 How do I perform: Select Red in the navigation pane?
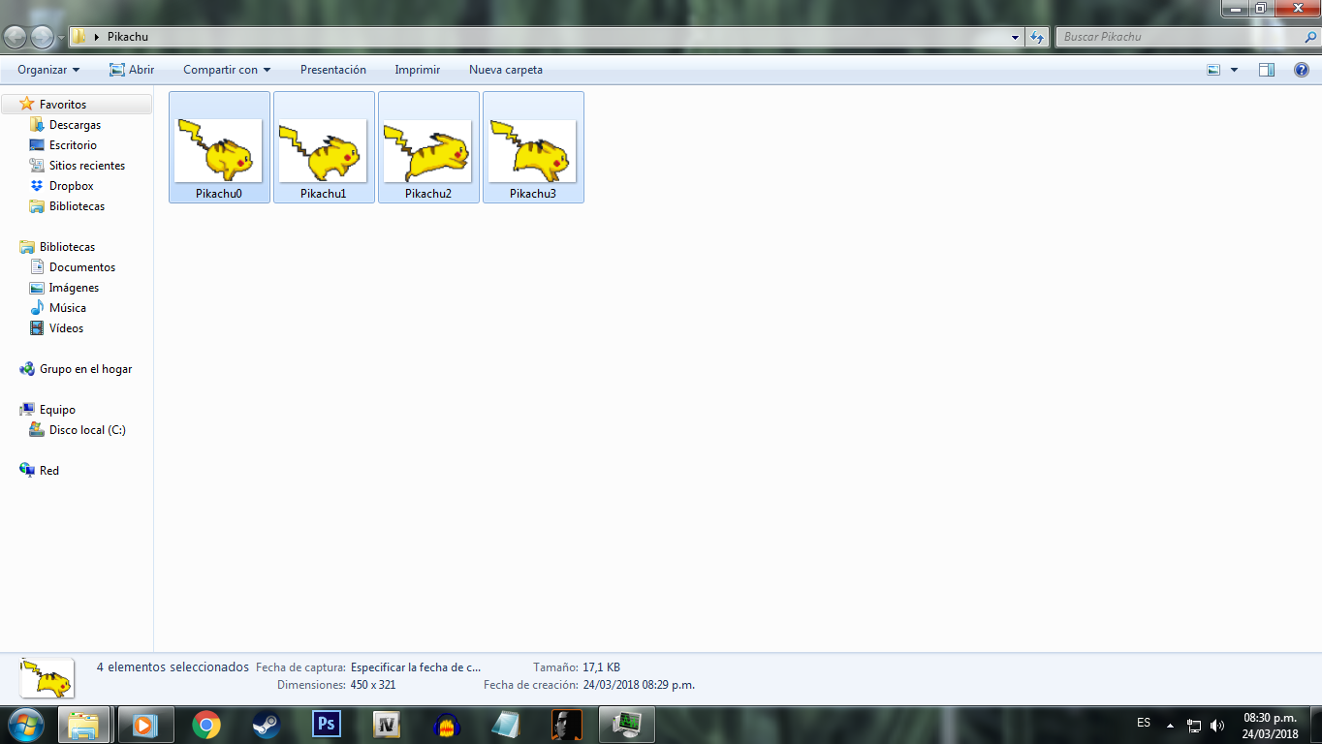[x=49, y=471]
